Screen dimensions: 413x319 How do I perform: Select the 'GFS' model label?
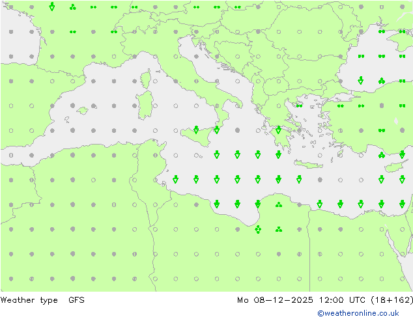[x=76, y=299]
